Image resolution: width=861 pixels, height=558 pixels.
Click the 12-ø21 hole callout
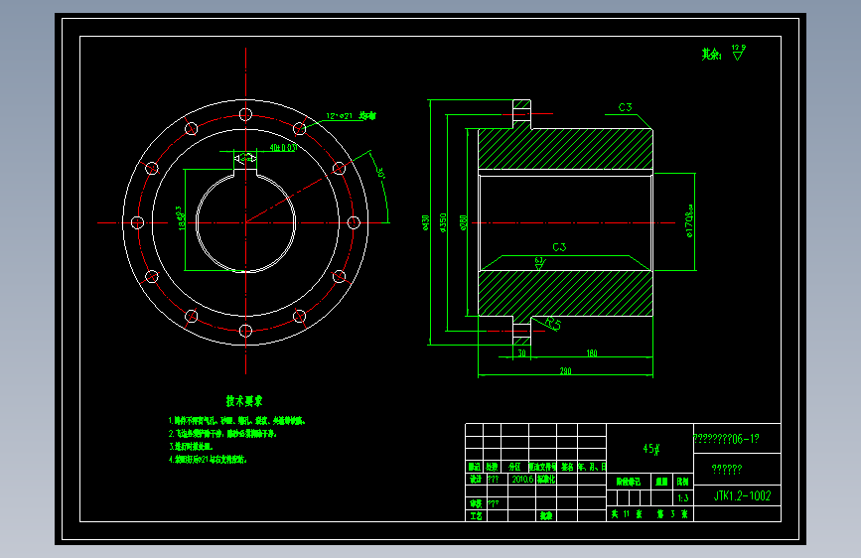coord(351,116)
